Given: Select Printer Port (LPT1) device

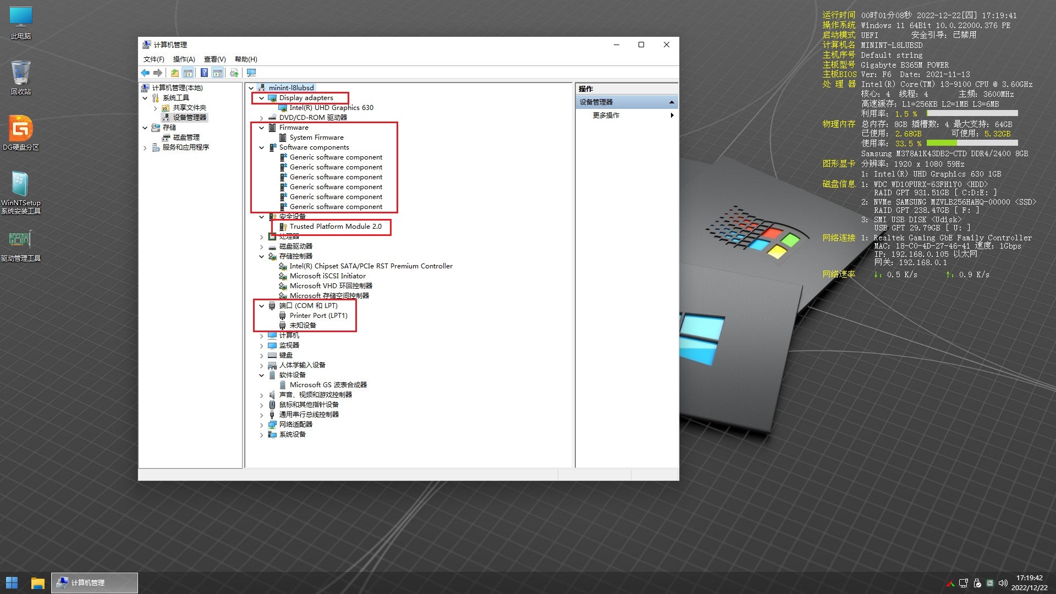Looking at the screenshot, I should pyautogui.click(x=318, y=316).
